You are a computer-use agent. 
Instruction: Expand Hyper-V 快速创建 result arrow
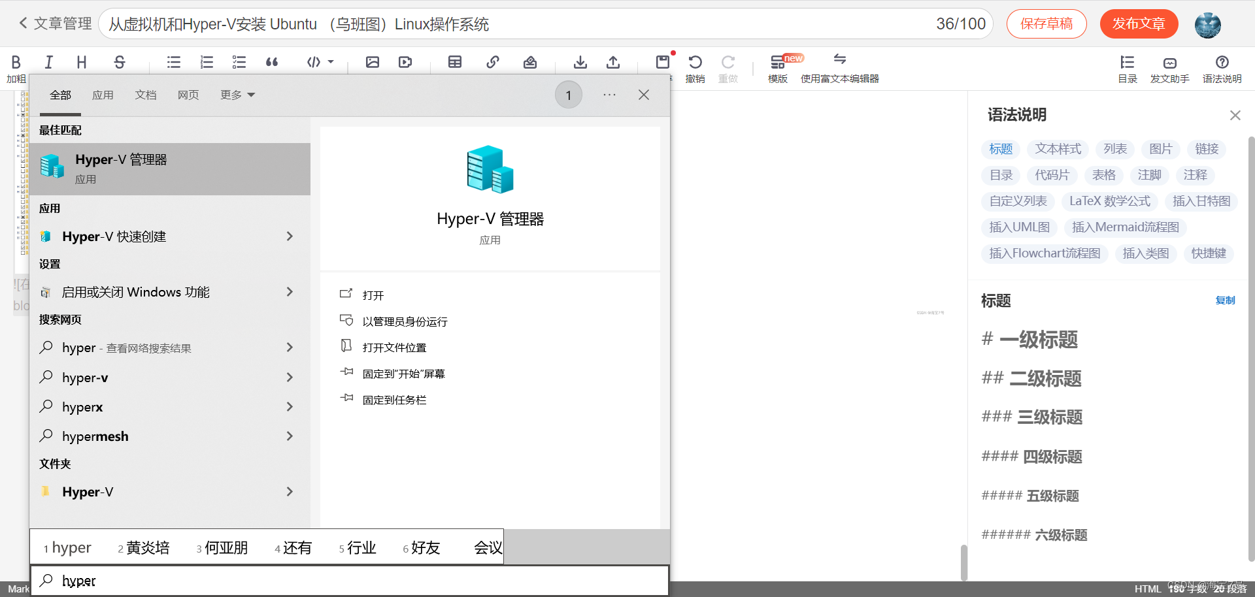pos(290,236)
